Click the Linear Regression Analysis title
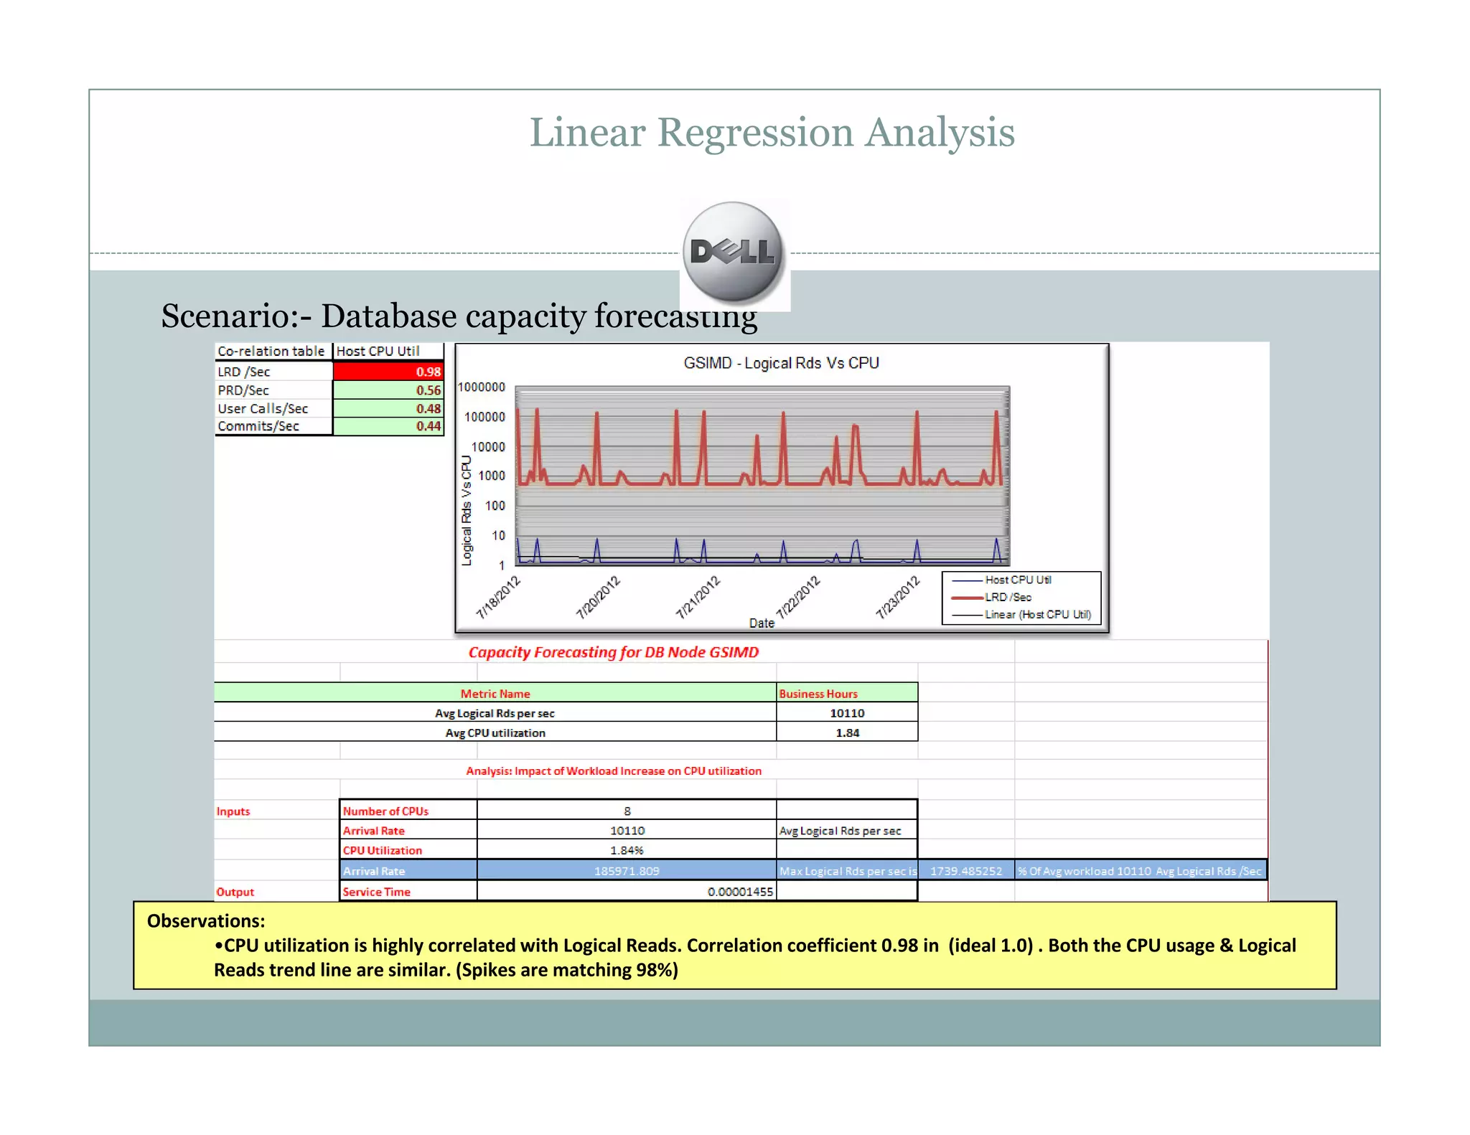1470x1135 pixels. tap(772, 133)
